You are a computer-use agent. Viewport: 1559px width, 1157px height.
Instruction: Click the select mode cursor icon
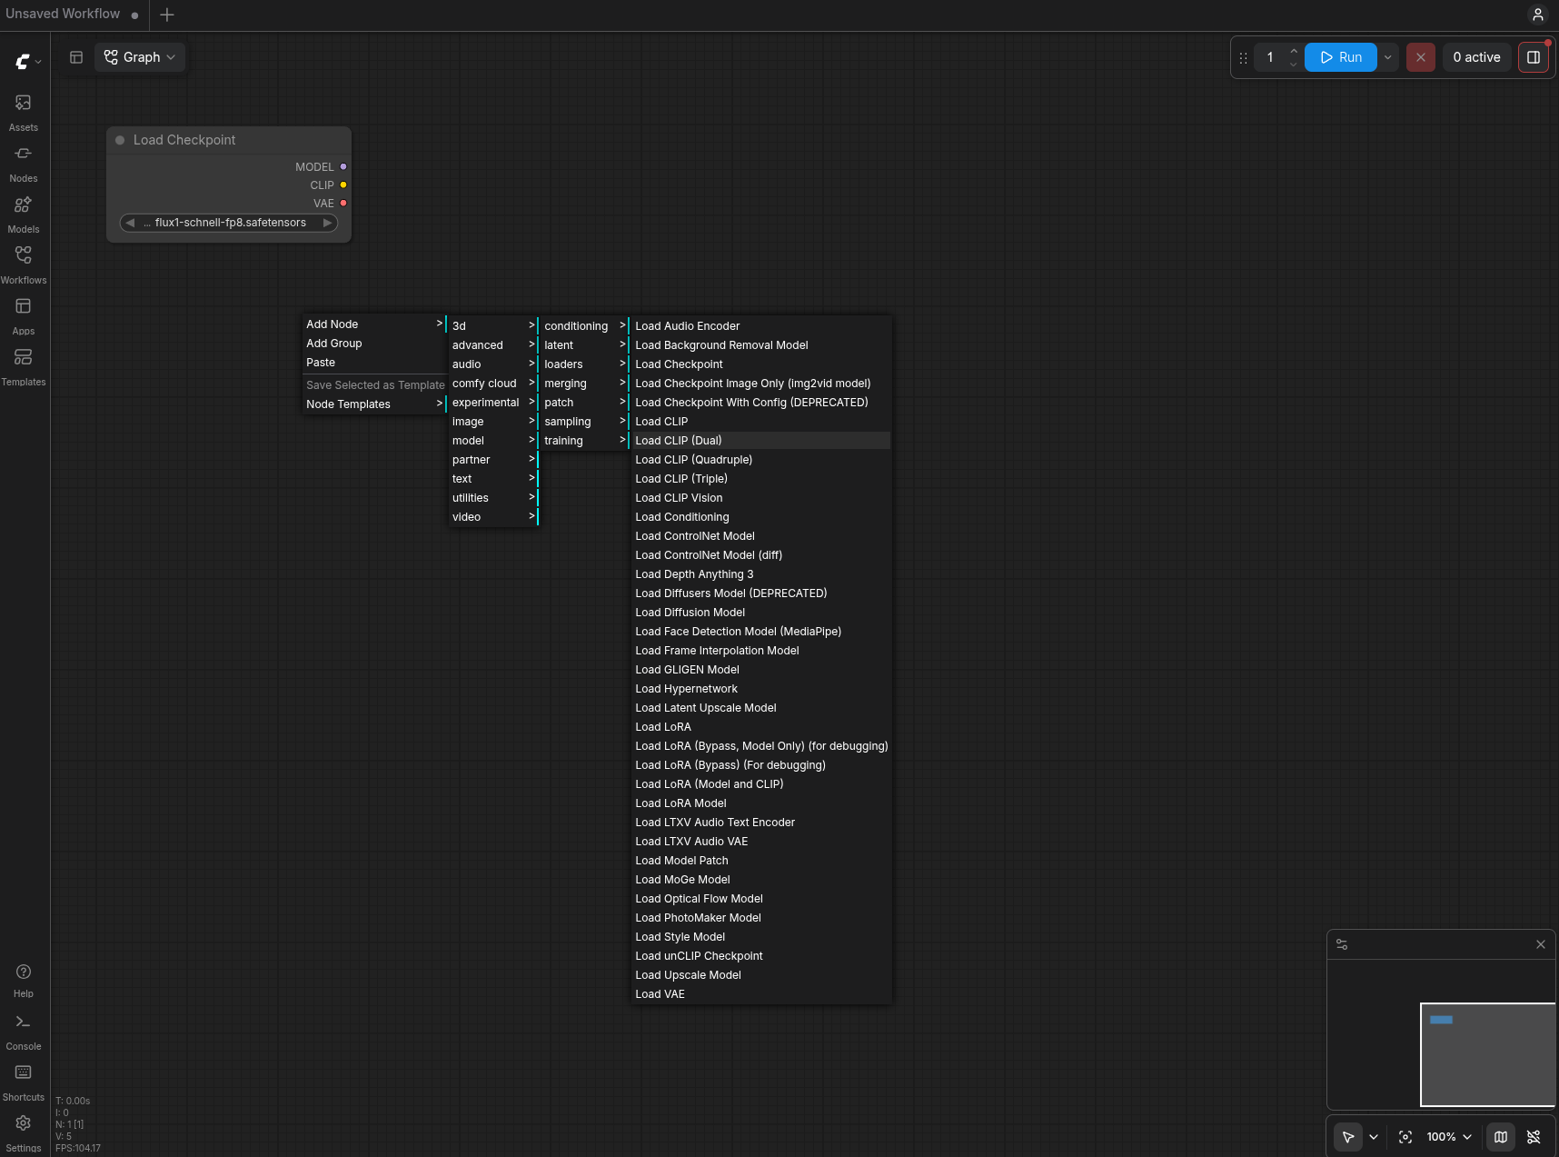point(1348,1137)
